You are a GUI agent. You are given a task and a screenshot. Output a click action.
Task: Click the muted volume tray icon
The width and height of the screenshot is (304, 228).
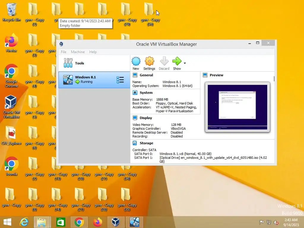tap(276, 222)
